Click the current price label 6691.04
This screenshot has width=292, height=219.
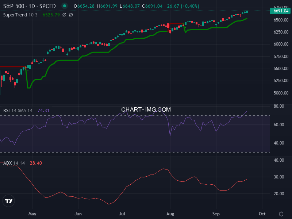coord(281,11)
